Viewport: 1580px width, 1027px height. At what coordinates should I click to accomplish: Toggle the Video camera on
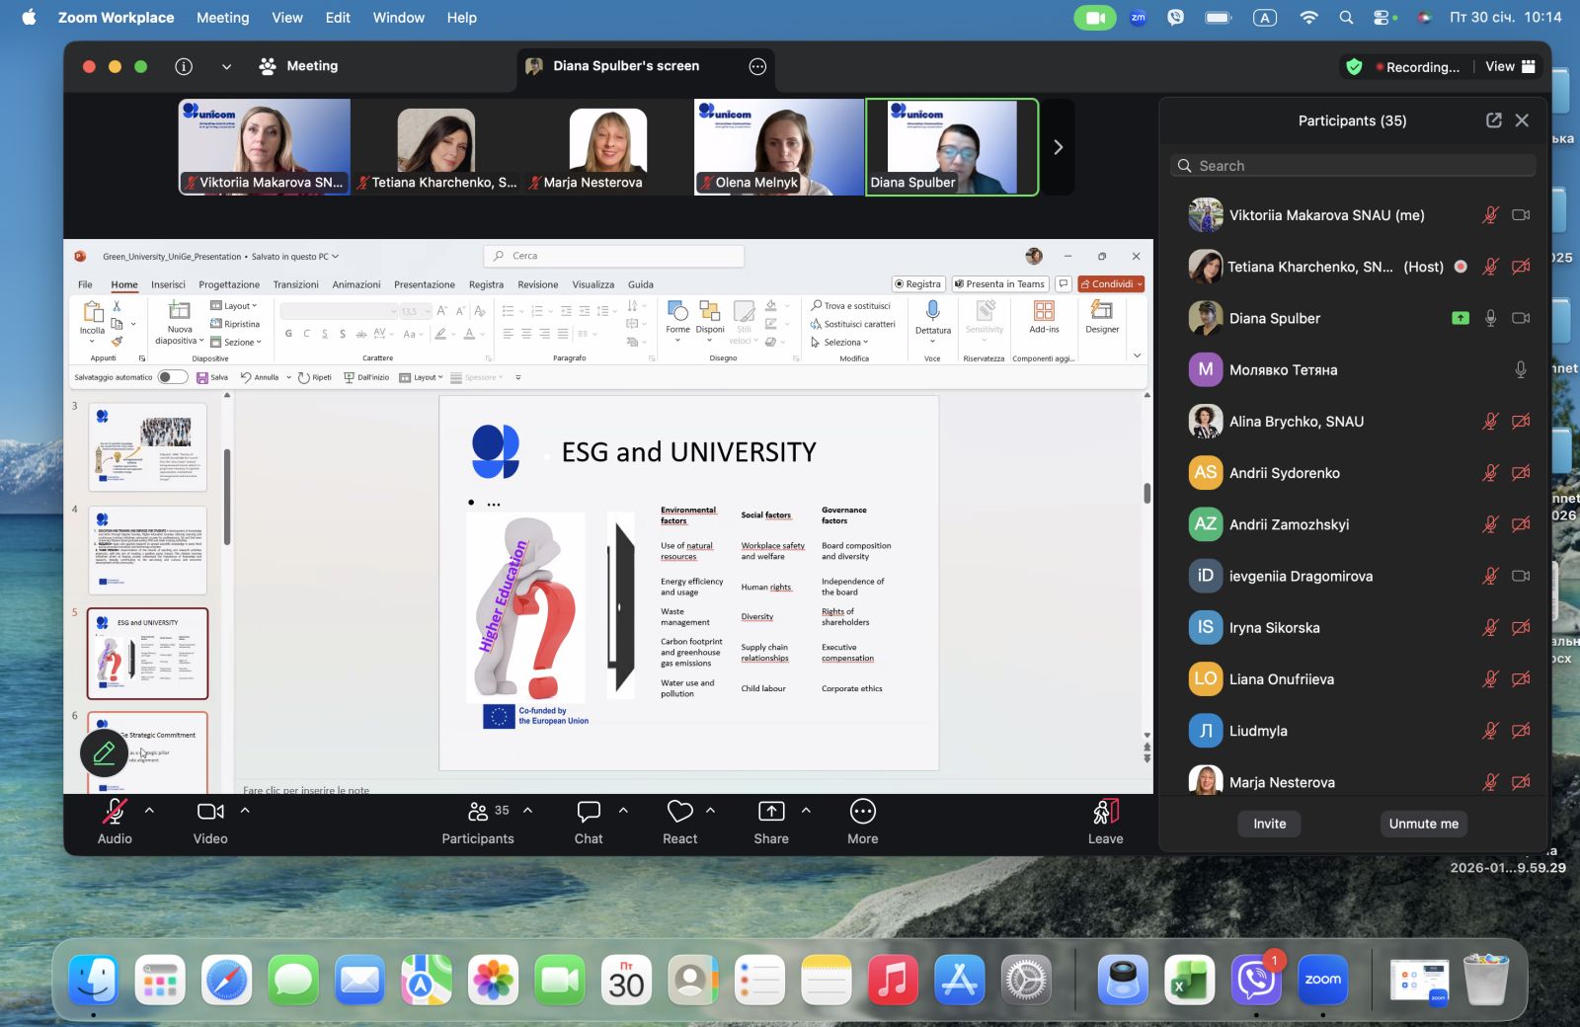(x=210, y=812)
